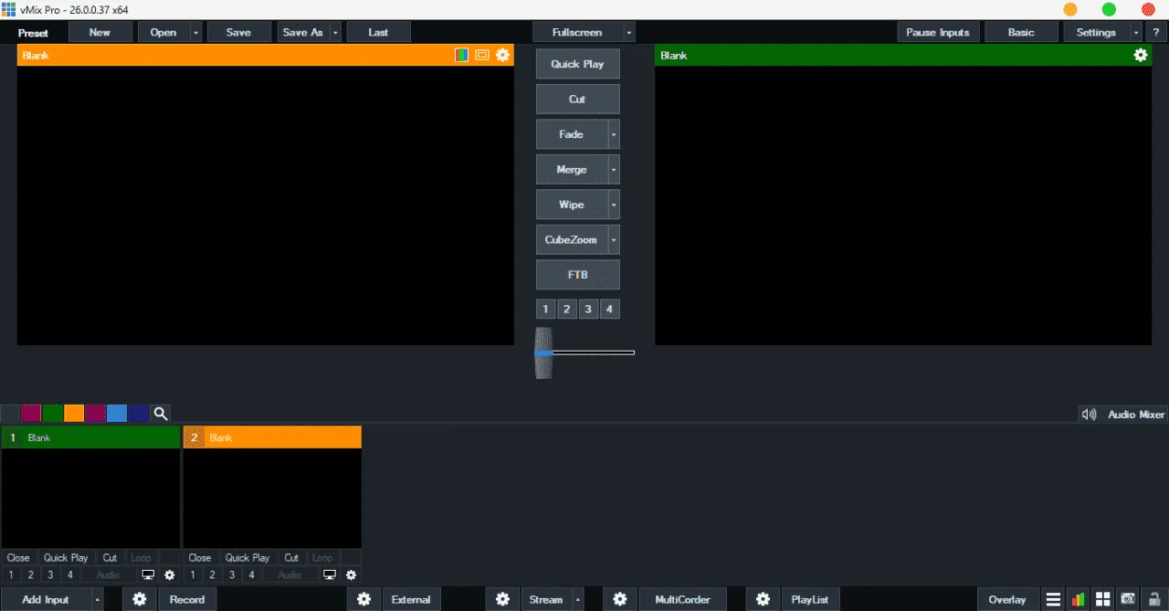Toggle overlay 3 on input 1
The image size is (1169, 611).
50,575
